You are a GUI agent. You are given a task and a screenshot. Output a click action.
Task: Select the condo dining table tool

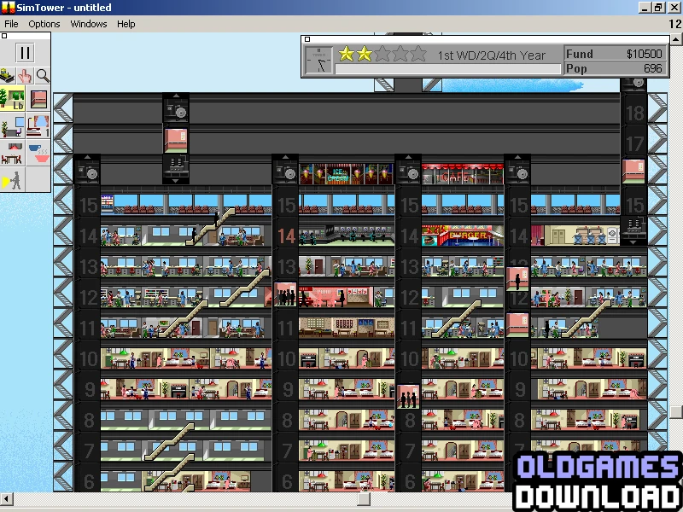point(13,154)
